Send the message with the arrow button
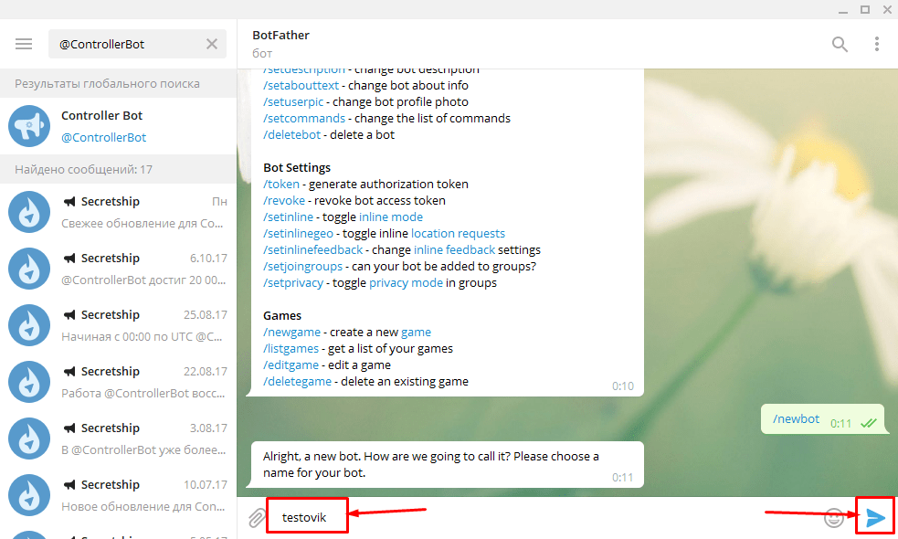 (x=875, y=517)
